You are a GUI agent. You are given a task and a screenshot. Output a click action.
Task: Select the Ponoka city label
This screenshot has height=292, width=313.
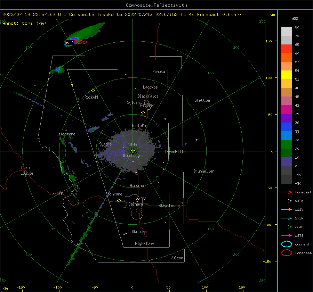tap(159, 72)
